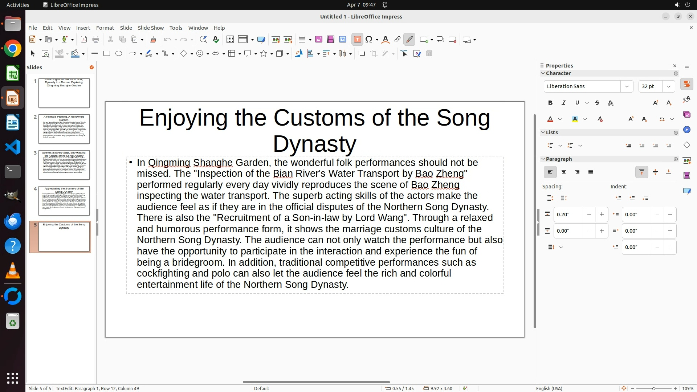The width and height of the screenshot is (697, 392).
Task: Click the Print toolbar icon
Action: tap(96, 40)
